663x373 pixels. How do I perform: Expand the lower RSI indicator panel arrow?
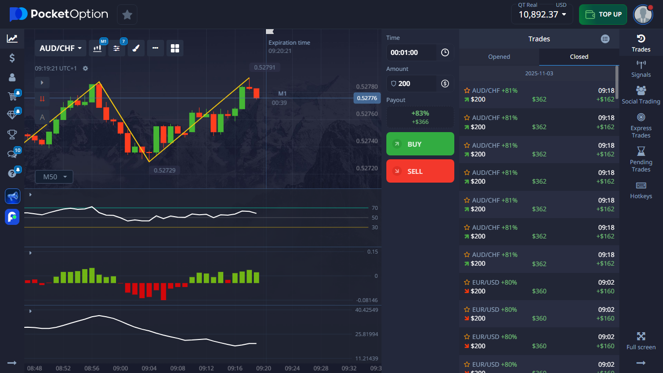click(x=30, y=195)
